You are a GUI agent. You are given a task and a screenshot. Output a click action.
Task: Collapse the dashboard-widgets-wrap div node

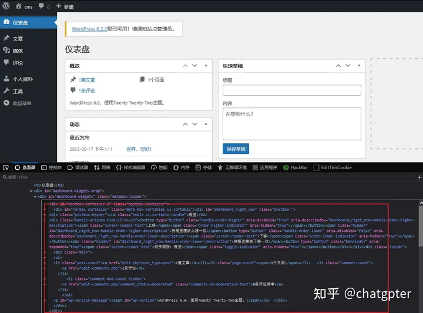[31, 191]
